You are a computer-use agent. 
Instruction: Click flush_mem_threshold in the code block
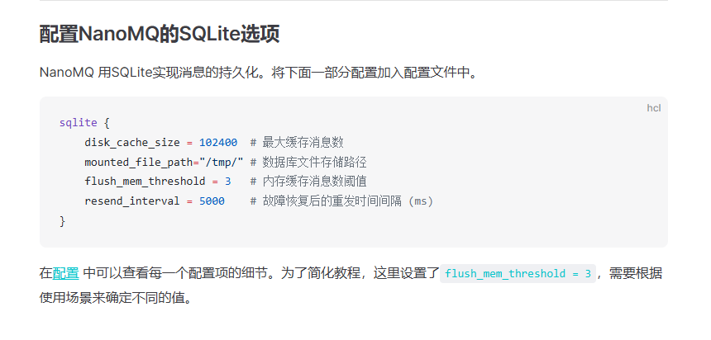145,182
